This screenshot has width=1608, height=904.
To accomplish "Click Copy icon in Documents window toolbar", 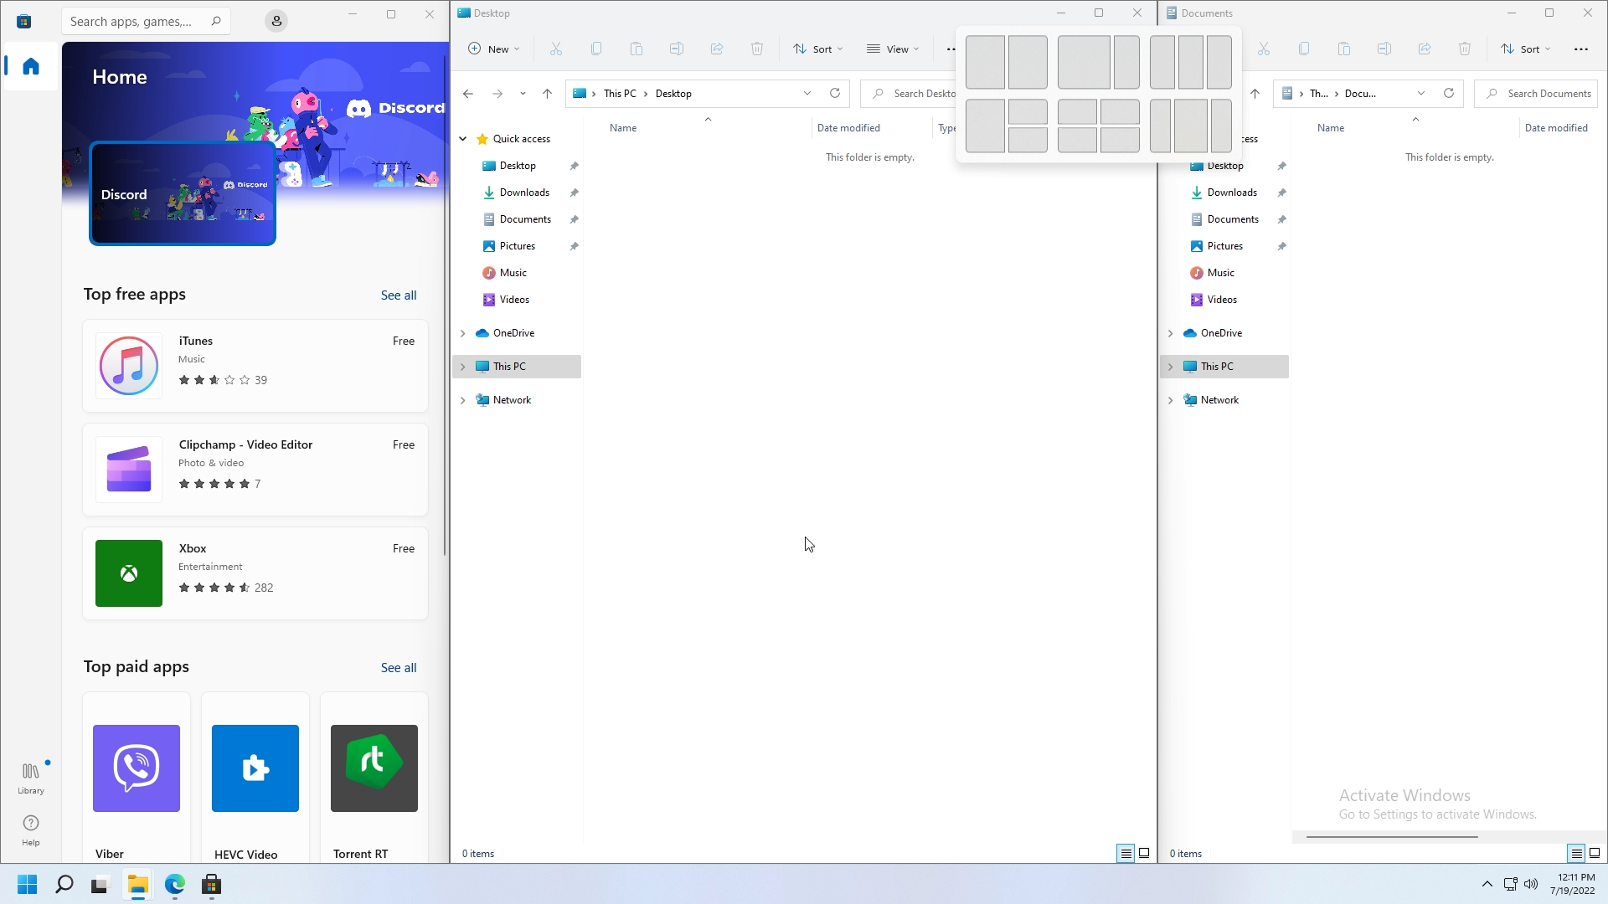I will click(1304, 49).
